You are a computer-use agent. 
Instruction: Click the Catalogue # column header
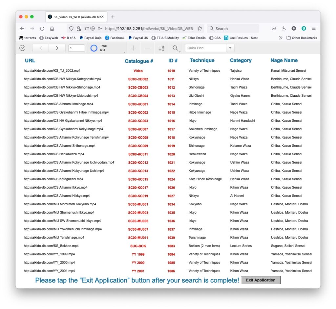pos(139,61)
